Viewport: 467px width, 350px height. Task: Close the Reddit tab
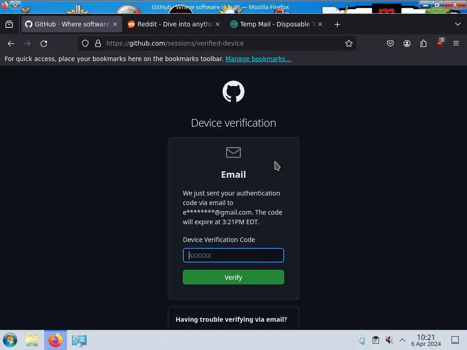(x=218, y=25)
